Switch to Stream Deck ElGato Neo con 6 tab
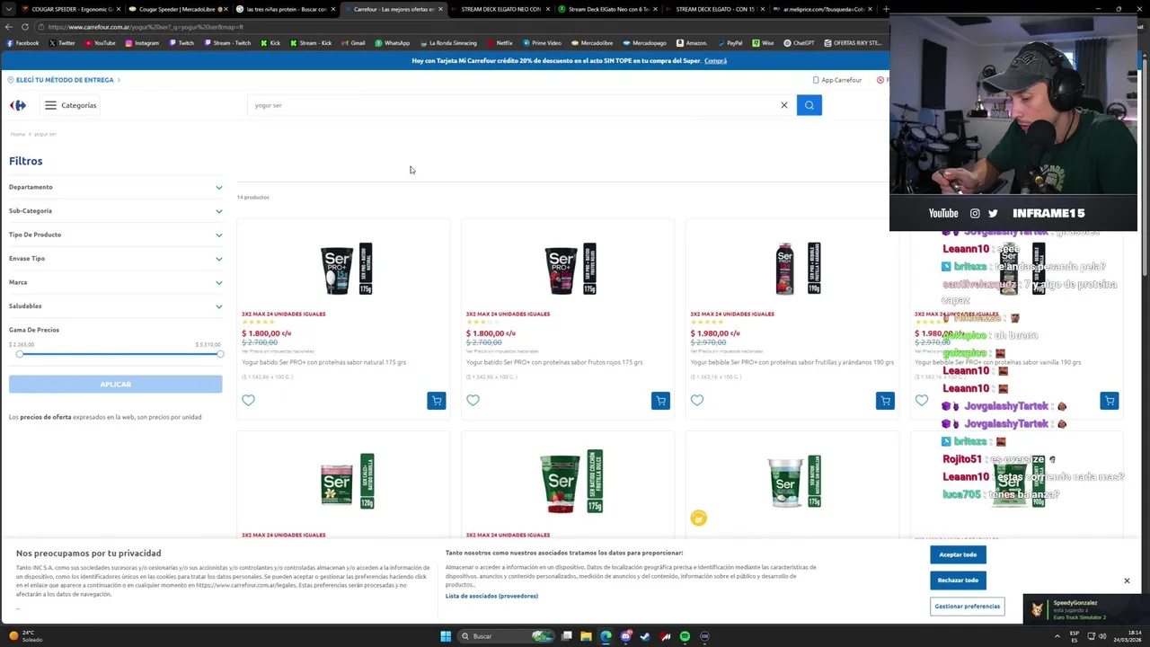Viewport: 1150px width, 647px height. coord(607,9)
